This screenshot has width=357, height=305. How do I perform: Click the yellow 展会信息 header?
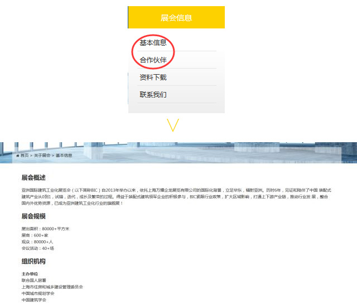tap(176, 17)
